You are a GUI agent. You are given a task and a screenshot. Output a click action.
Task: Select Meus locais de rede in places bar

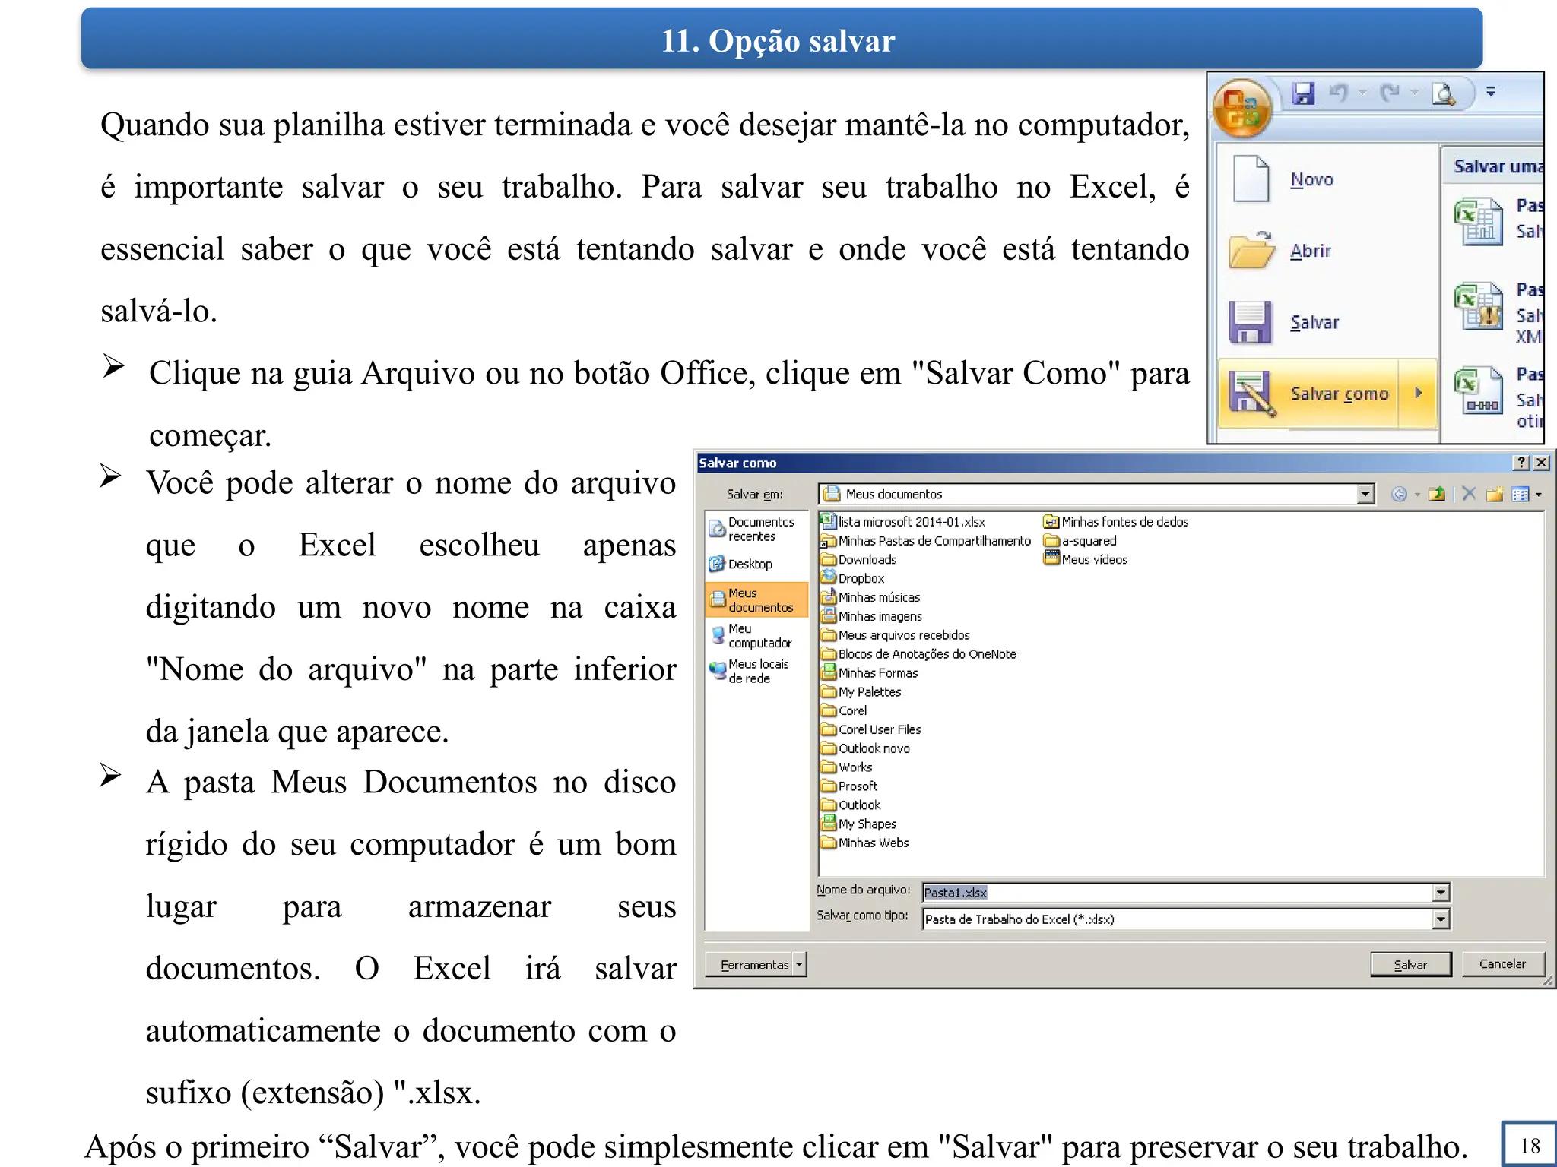tap(756, 671)
